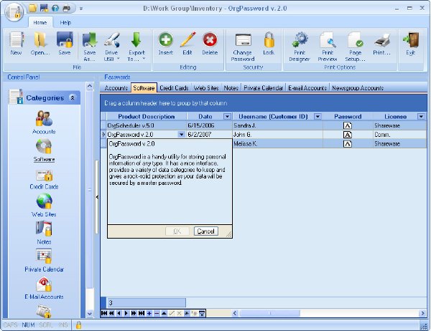Viewport: 431px width, 331px height.
Task: Add record with navigator plus button
Action: 149,313
